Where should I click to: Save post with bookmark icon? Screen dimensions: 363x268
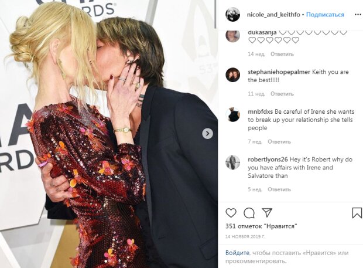(357, 213)
